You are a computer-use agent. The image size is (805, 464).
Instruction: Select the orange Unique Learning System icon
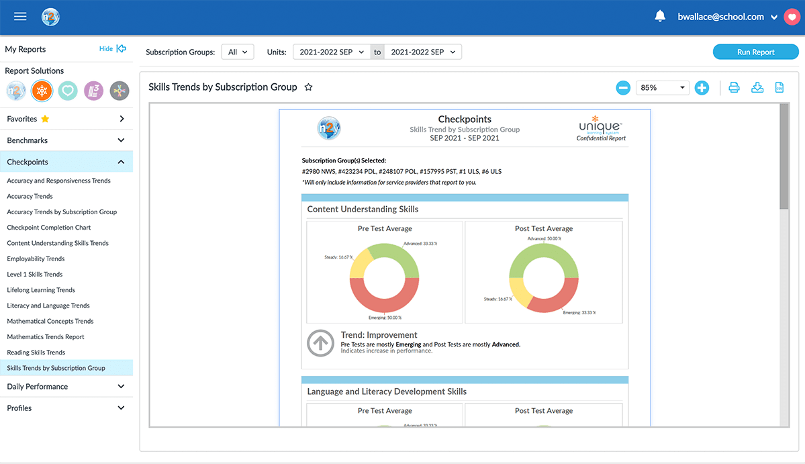(42, 91)
